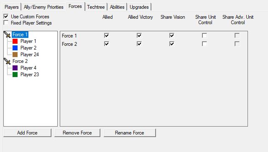Image resolution: width=268 pixels, height=152 pixels.
Task: Select Player 1 red color square
Action: click(x=15, y=41)
